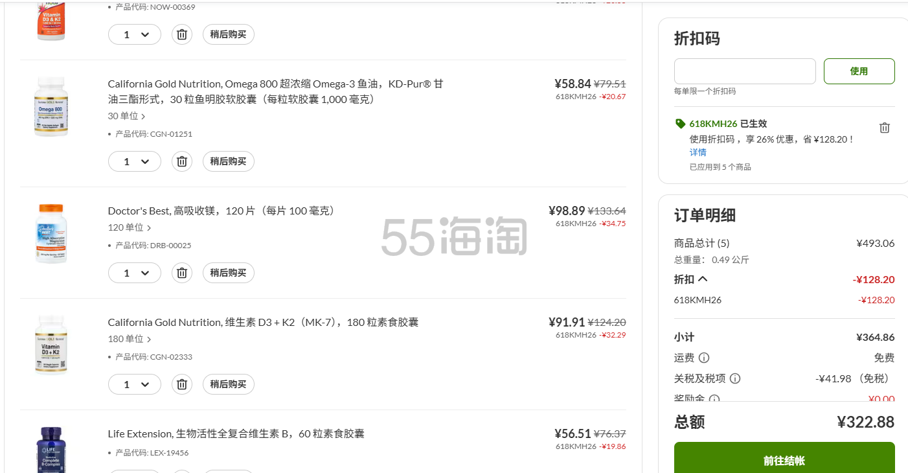Remove the applied 618KMH26 promo code
This screenshot has height=473, width=908.
(x=885, y=128)
